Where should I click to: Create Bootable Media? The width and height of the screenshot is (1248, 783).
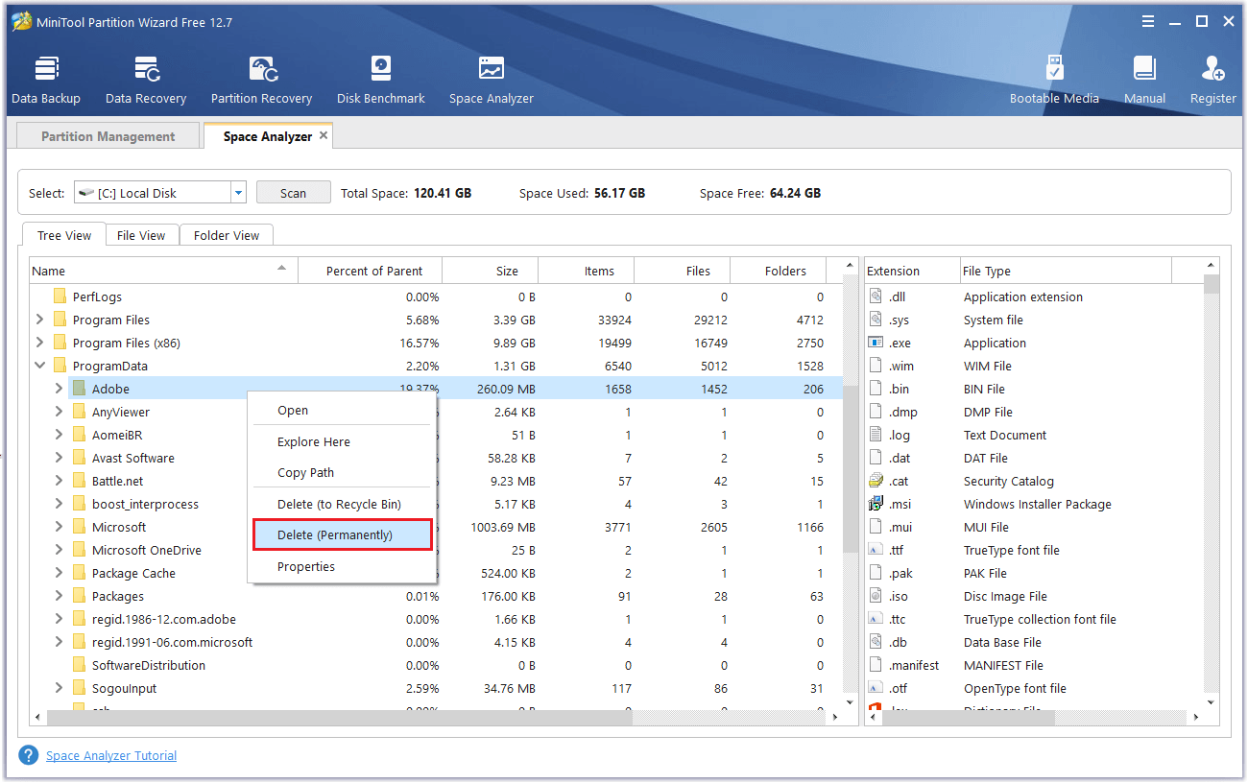coord(1054,80)
